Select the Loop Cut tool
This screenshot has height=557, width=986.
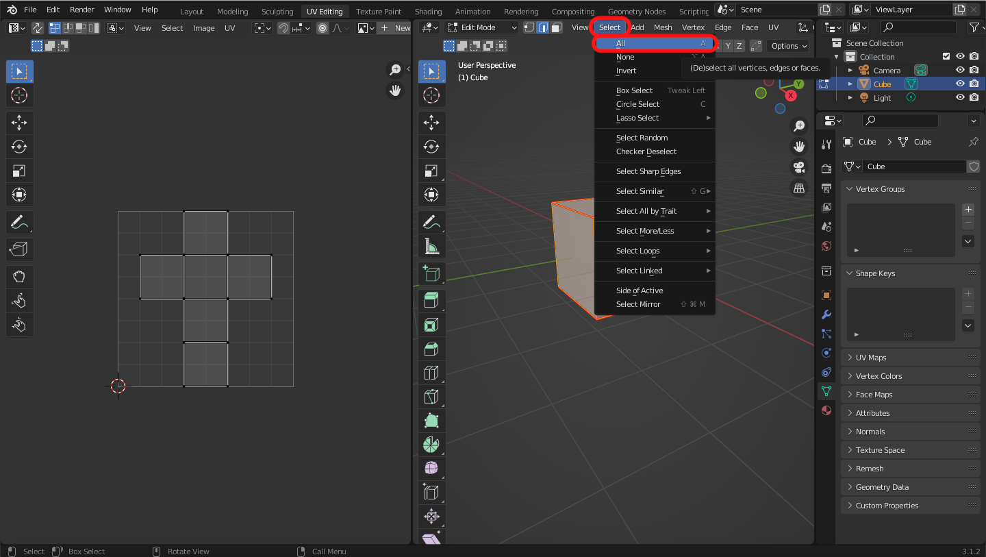[x=431, y=373]
